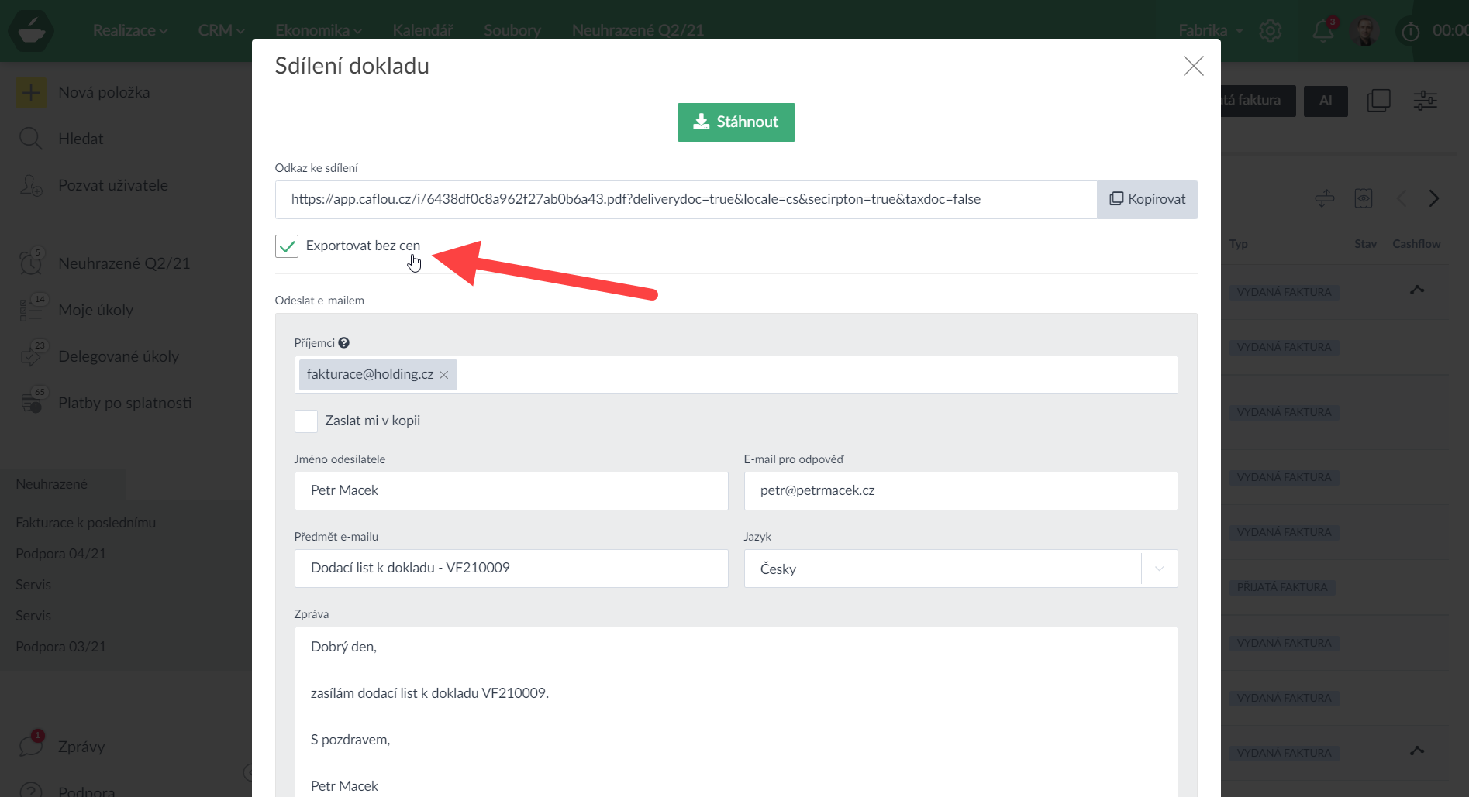
Task: Open the Kalendář menu item
Action: 422,30
